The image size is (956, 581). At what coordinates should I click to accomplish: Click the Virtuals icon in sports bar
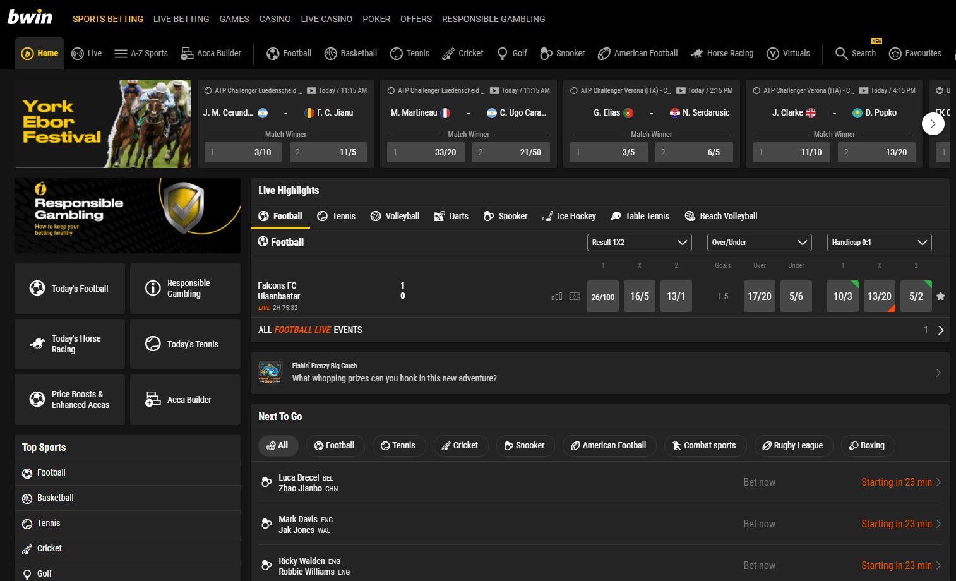coord(773,54)
